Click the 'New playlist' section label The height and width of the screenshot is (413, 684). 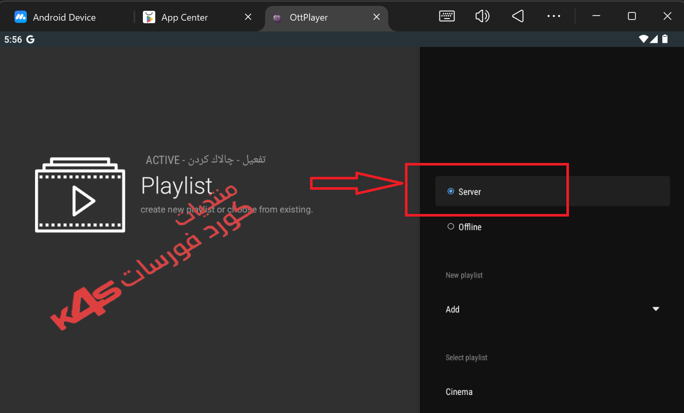click(464, 275)
